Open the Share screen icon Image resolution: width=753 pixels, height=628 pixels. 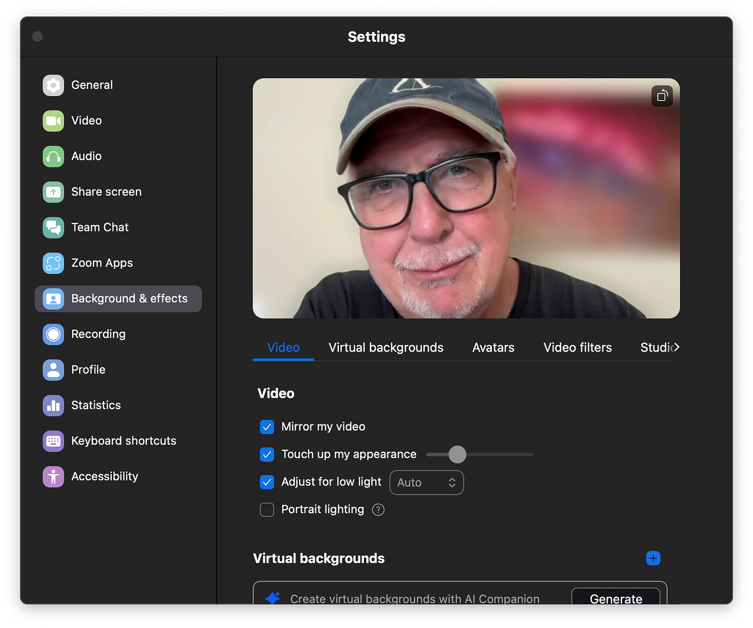[x=53, y=192]
